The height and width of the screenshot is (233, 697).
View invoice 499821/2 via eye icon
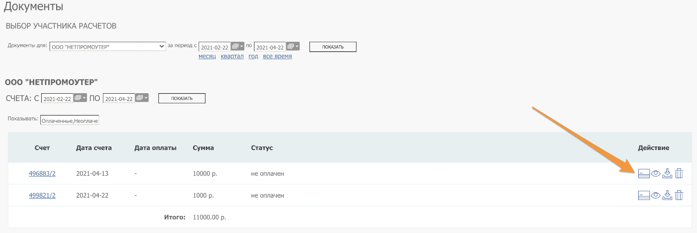[656, 195]
